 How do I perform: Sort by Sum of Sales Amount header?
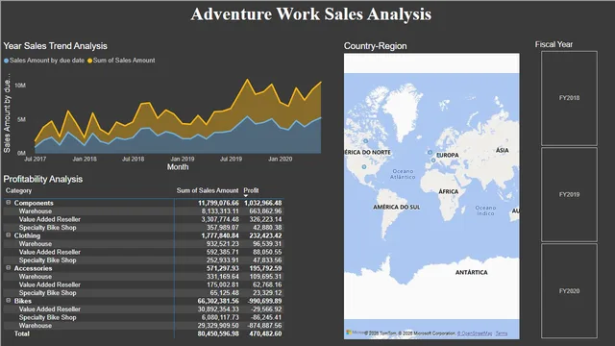[x=208, y=190]
